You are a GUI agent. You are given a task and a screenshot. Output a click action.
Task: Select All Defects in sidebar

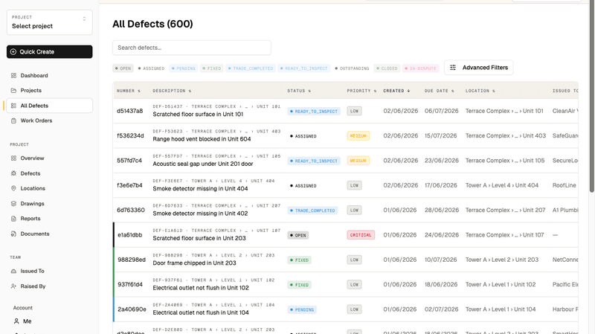click(x=49, y=106)
